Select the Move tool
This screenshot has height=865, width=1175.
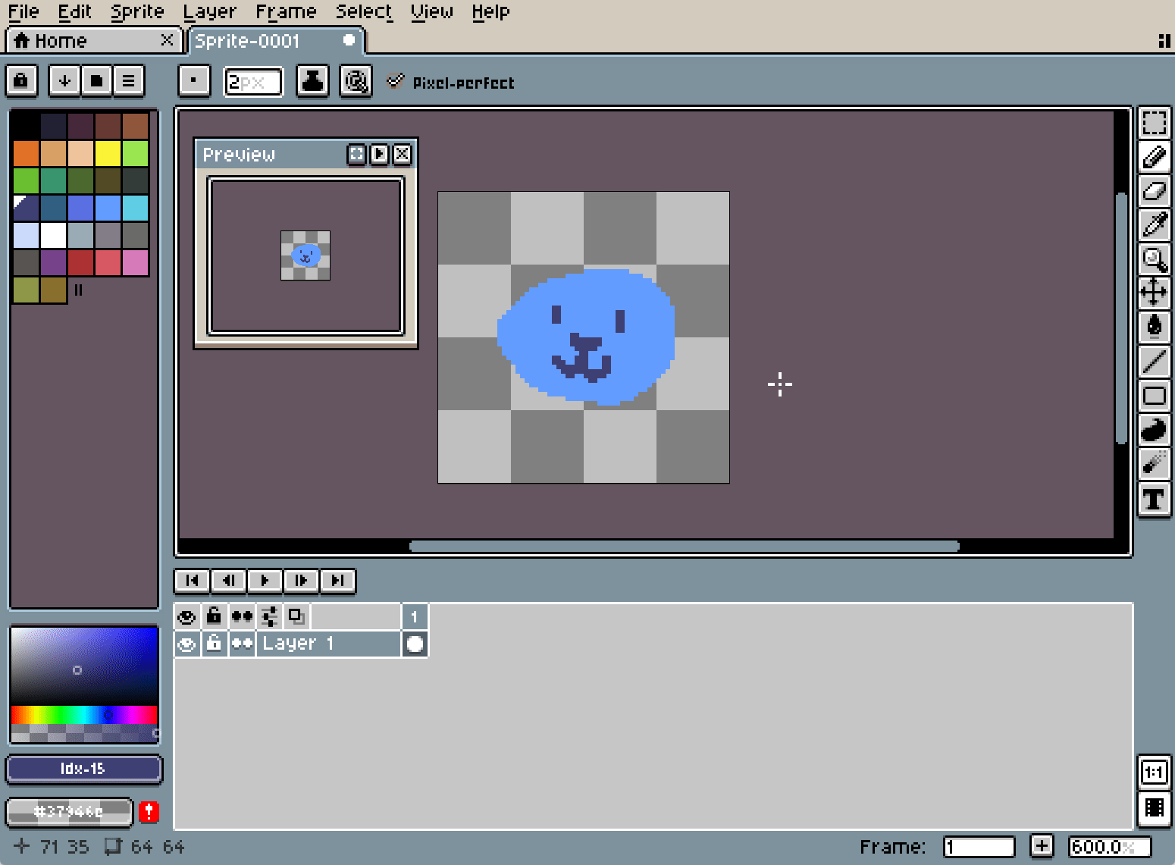tap(1154, 293)
